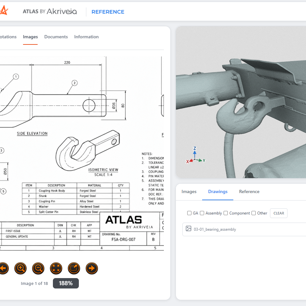Click the XYZ axis orientation gizmo
The width and height of the screenshot is (306, 306).
pyautogui.click(x=195, y=155)
